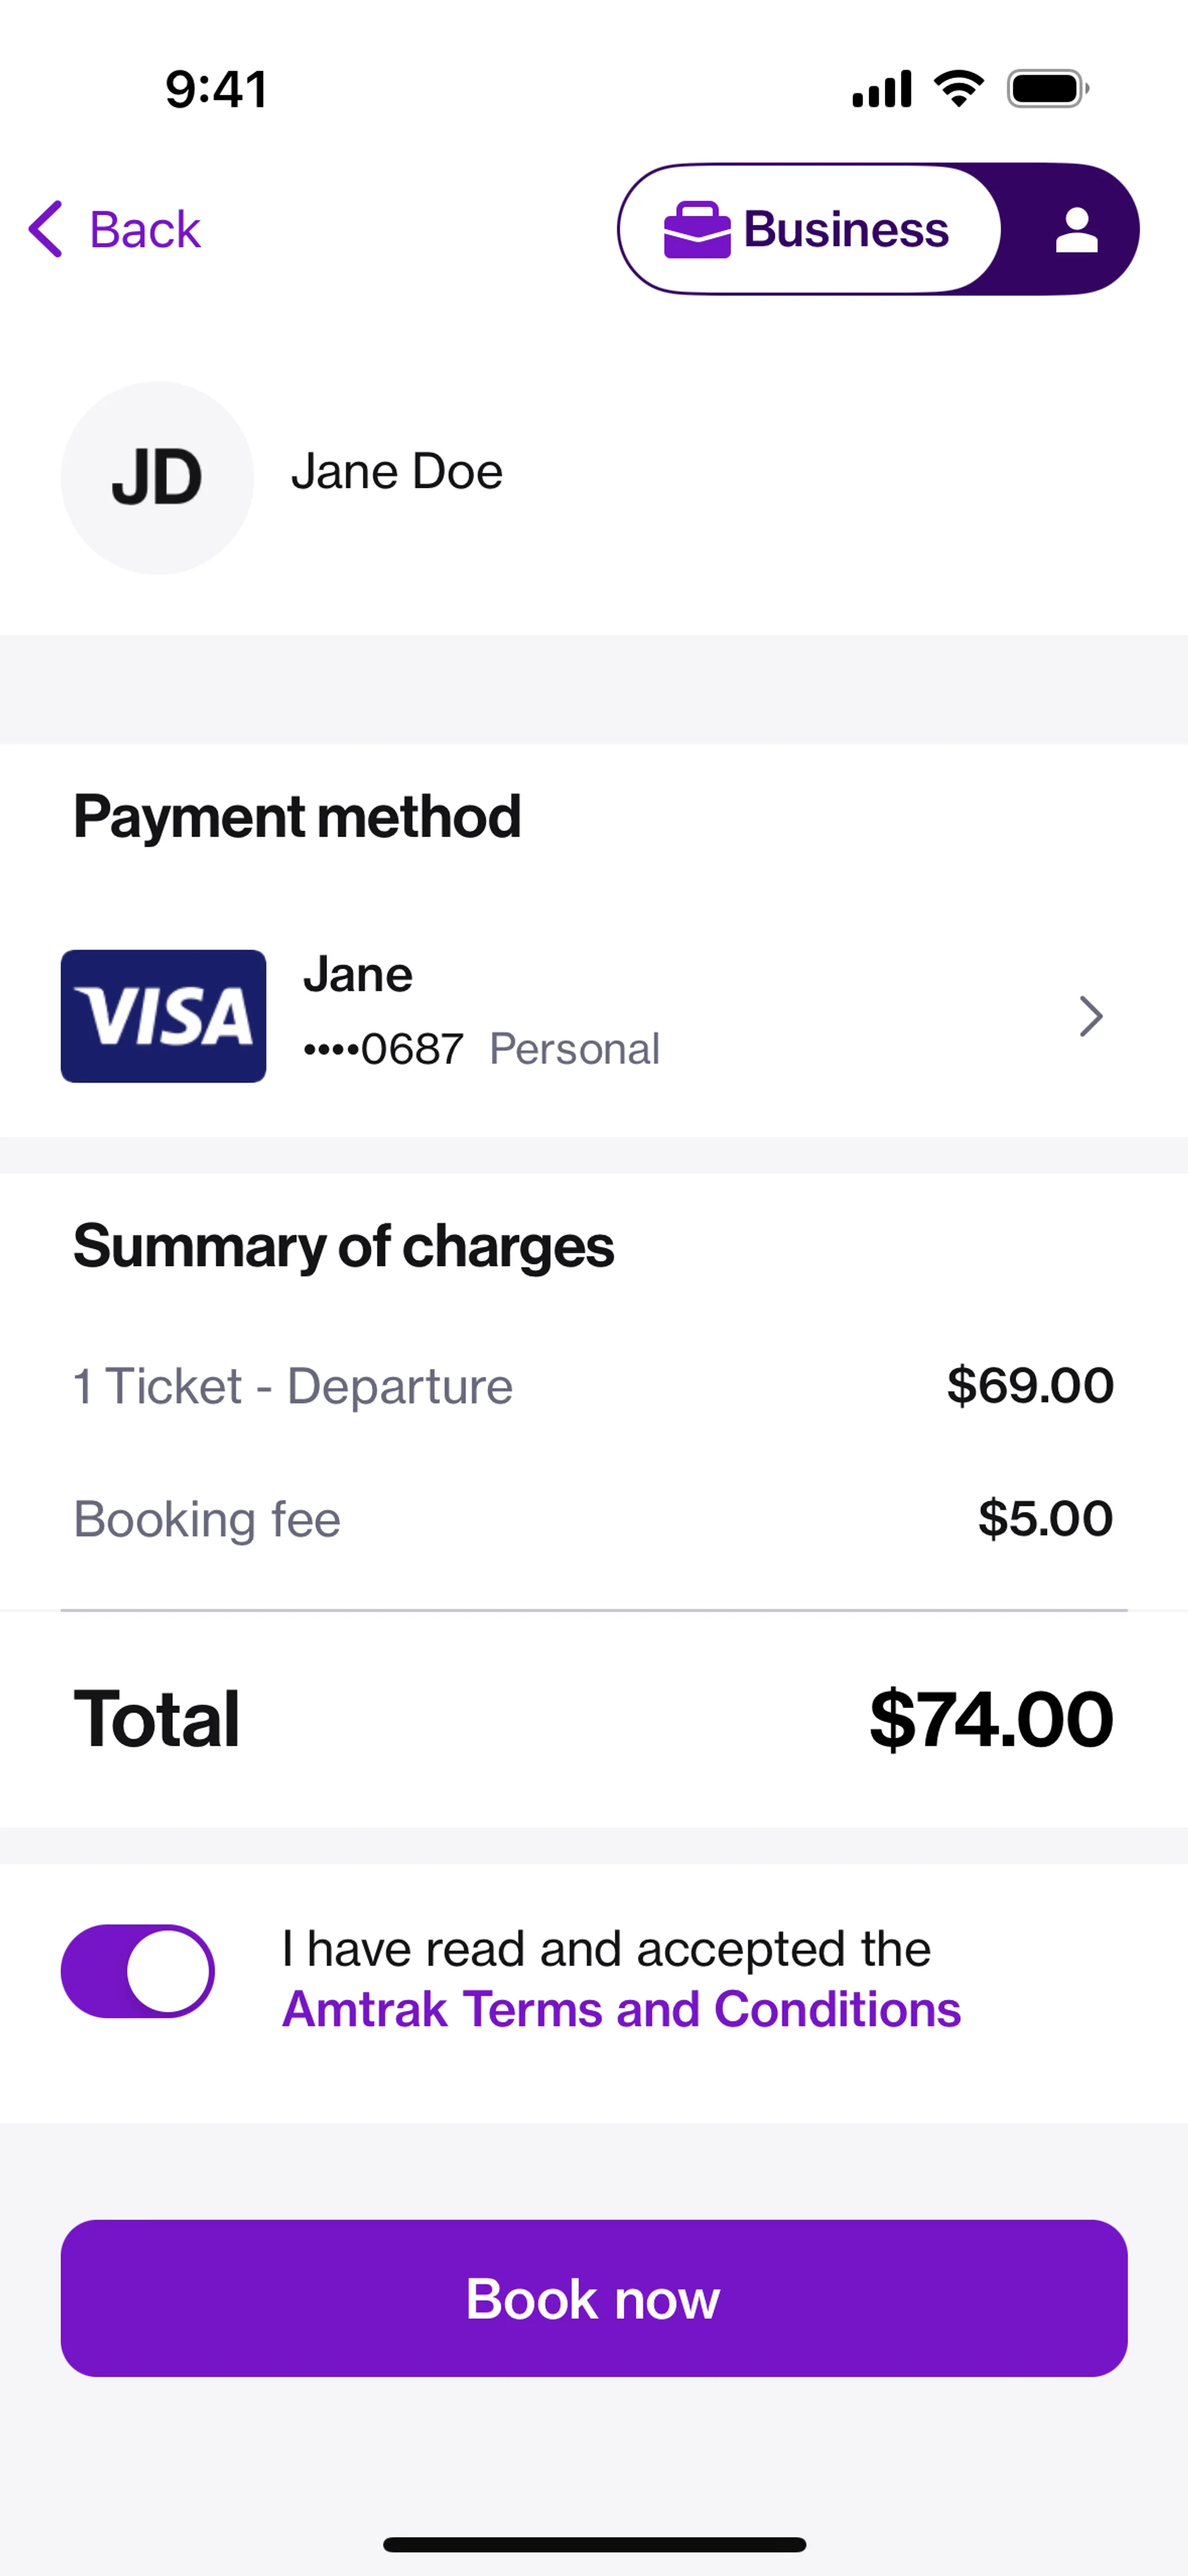
Task: Tap the card ending 0687 text
Action: coord(383,1049)
